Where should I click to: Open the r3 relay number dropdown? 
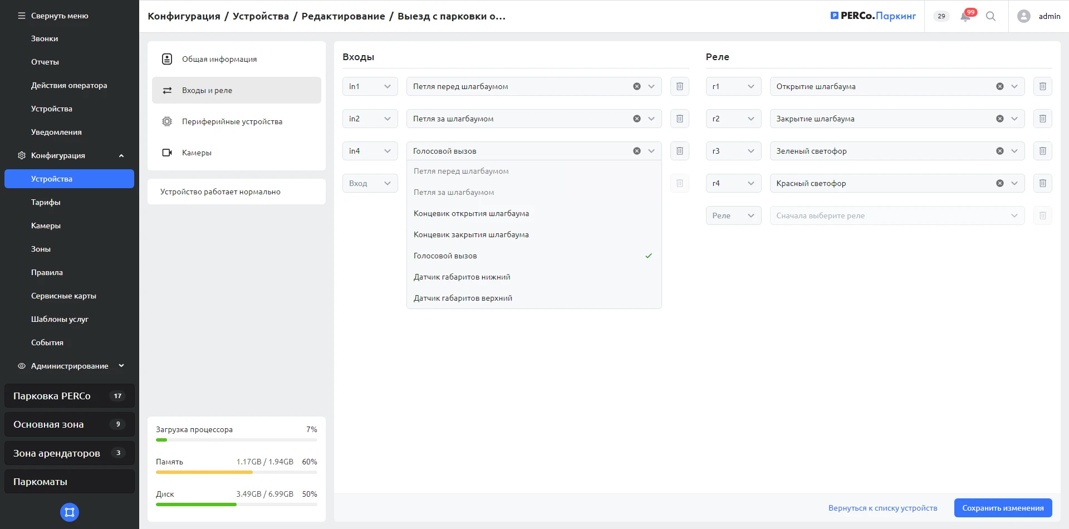point(733,151)
